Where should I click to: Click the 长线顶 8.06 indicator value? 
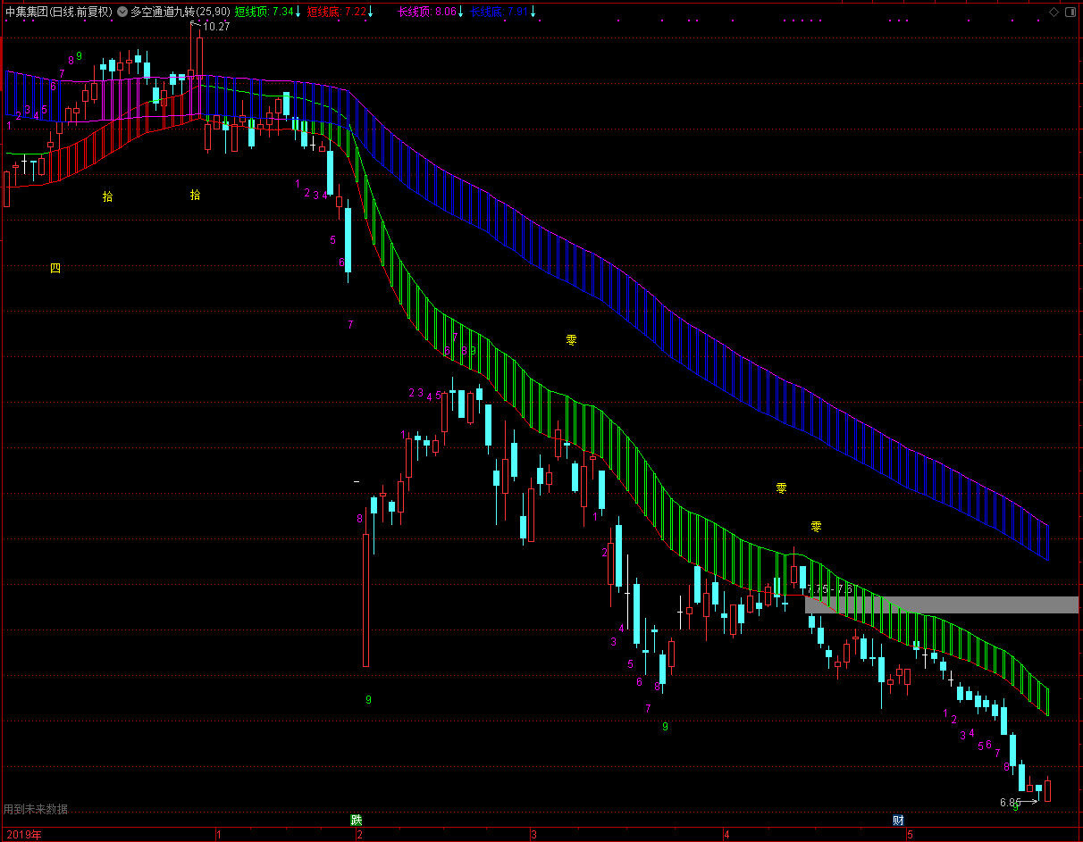coord(426,13)
